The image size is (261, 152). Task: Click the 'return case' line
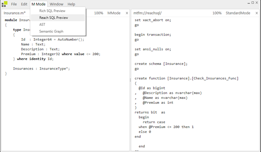tap(154, 122)
